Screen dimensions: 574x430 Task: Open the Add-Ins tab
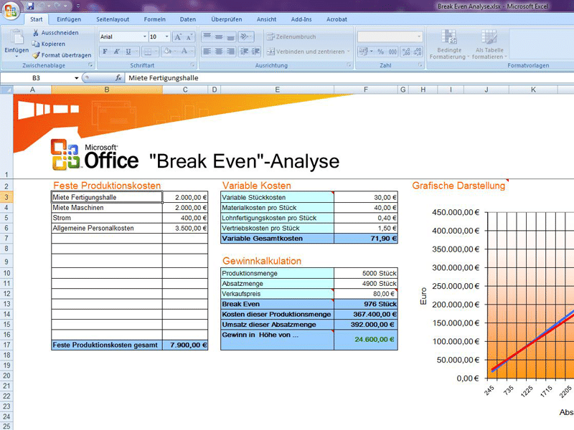click(301, 19)
